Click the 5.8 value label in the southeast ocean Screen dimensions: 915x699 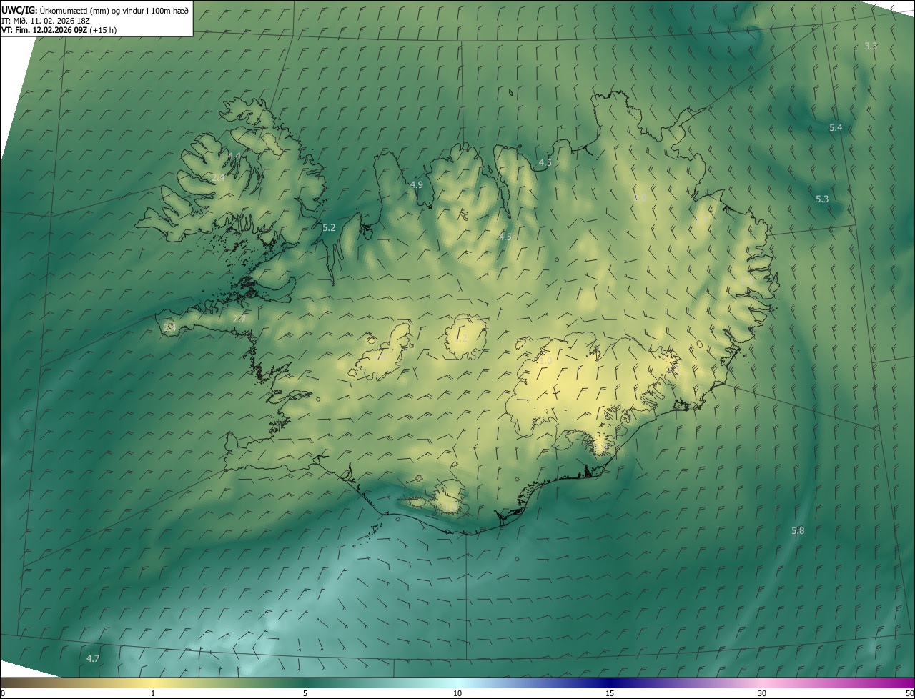[798, 531]
